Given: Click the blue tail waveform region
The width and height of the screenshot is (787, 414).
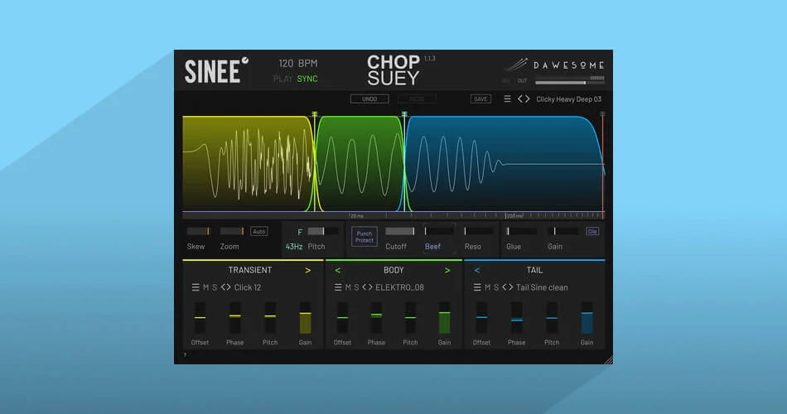Looking at the screenshot, I should click(x=504, y=164).
